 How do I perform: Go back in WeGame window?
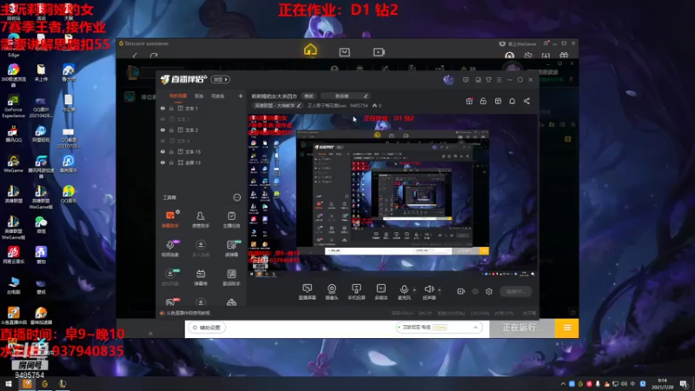pos(135,56)
